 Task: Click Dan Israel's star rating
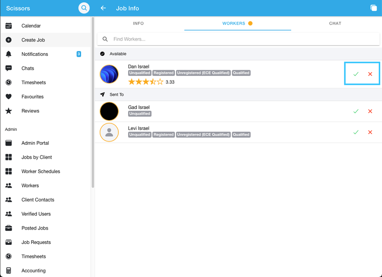tap(146, 82)
